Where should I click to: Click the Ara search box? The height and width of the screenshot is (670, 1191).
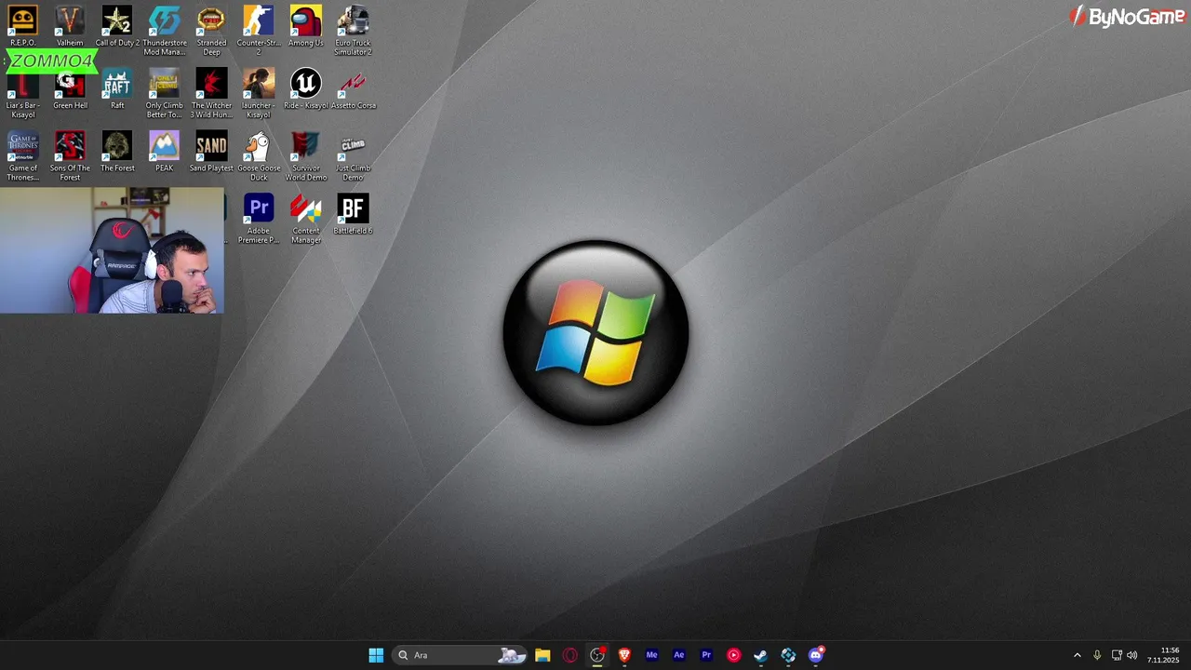(462, 655)
